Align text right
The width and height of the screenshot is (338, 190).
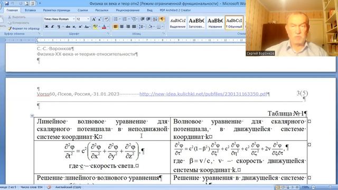pyautogui.click(x=128, y=27)
